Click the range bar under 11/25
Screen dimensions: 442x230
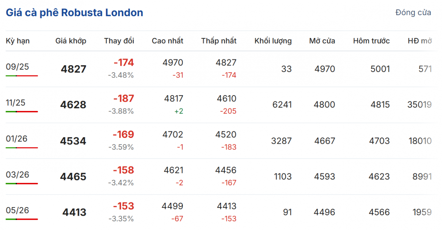[22, 111]
